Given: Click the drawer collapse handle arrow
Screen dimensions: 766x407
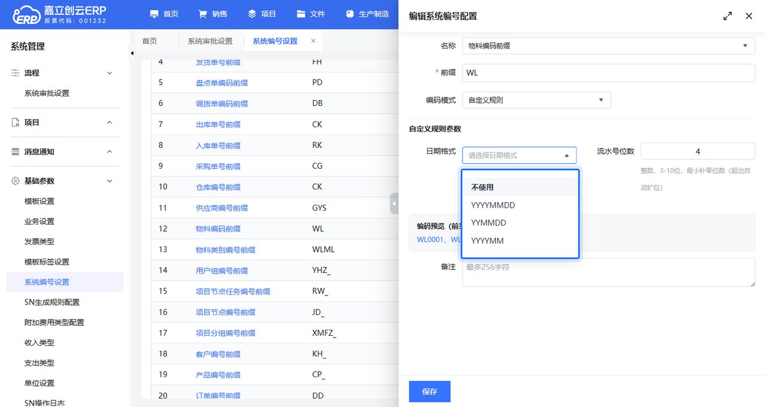Looking at the screenshot, I should (x=394, y=204).
